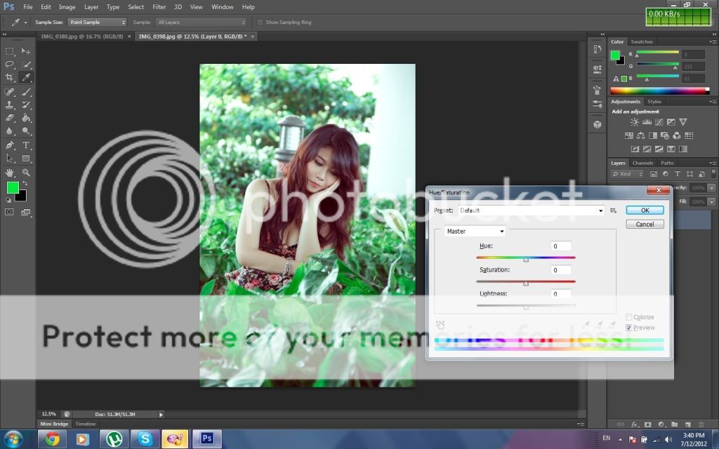Open the Adjustments panel flyout menu
719x449 pixels.
[x=713, y=102]
